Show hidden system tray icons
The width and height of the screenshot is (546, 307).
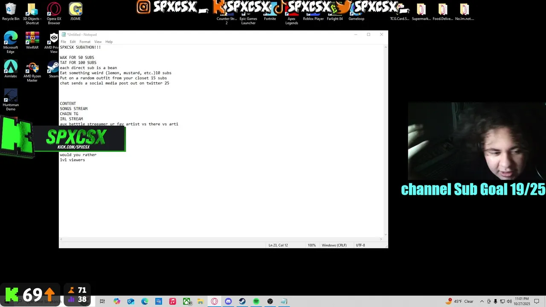[x=482, y=301]
